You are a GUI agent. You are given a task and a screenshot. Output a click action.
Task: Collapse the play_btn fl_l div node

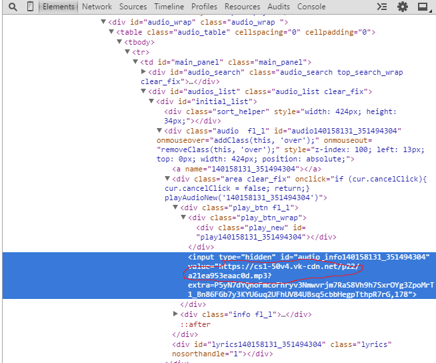click(x=175, y=207)
